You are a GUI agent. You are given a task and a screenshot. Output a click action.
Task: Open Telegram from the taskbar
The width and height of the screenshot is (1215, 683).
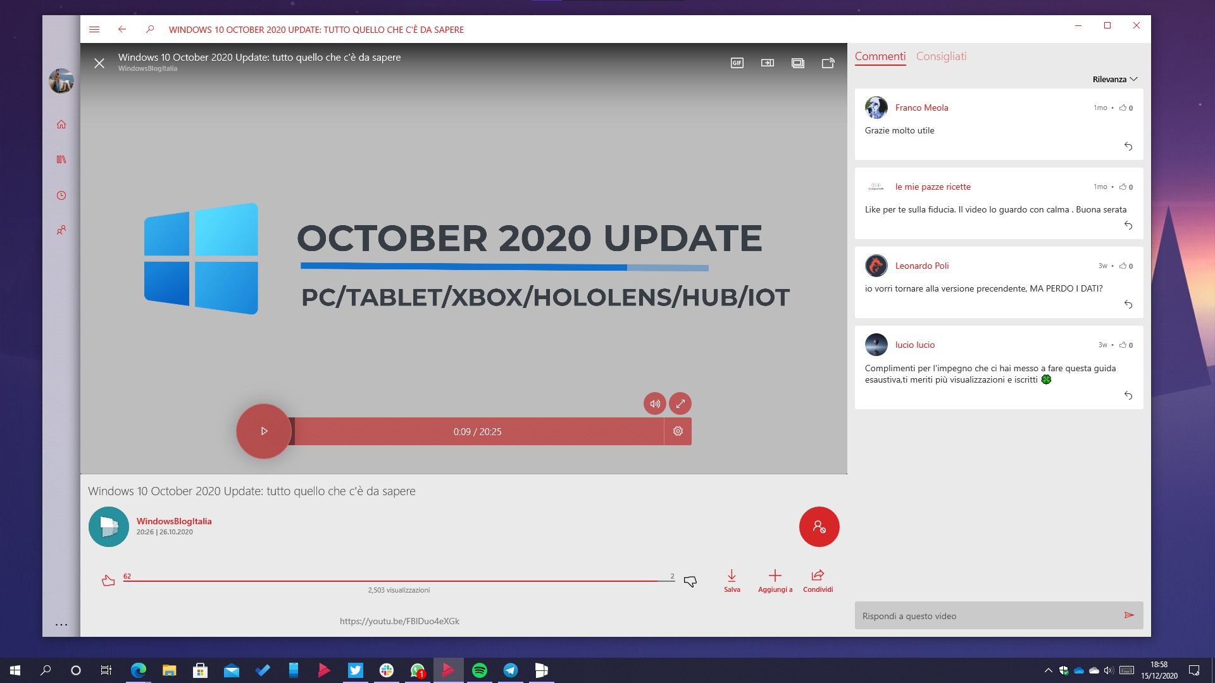(511, 670)
